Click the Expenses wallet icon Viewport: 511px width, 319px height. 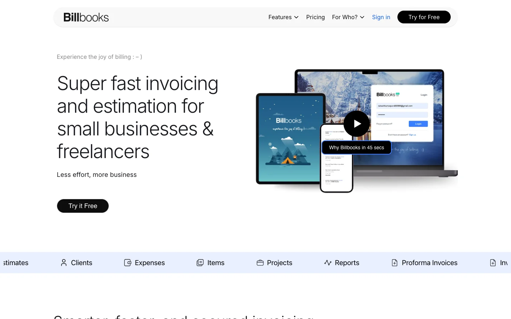pyautogui.click(x=128, y=263)
